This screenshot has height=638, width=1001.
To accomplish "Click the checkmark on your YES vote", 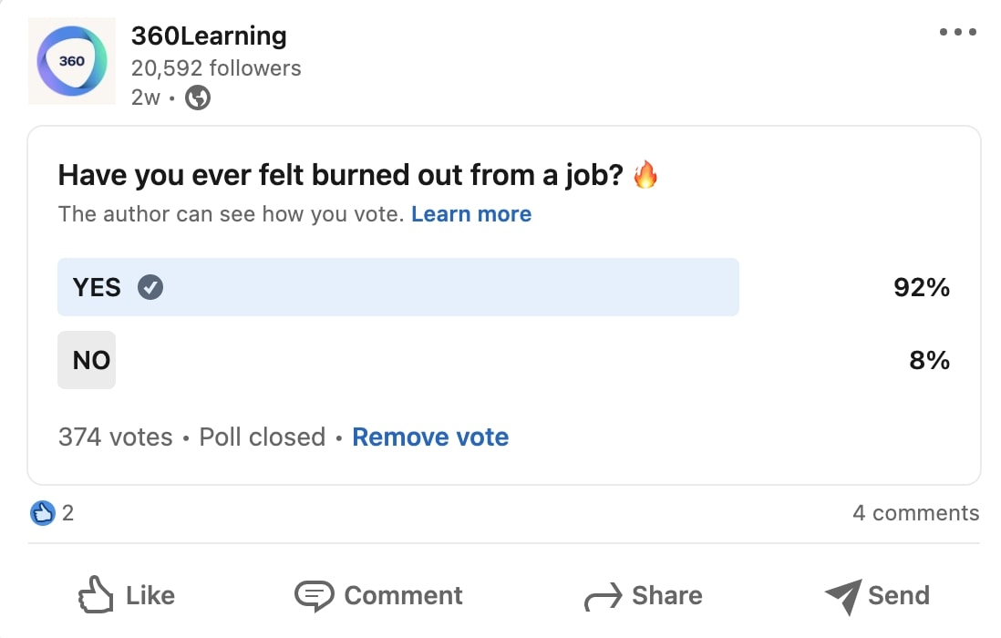I will (150, 287).
